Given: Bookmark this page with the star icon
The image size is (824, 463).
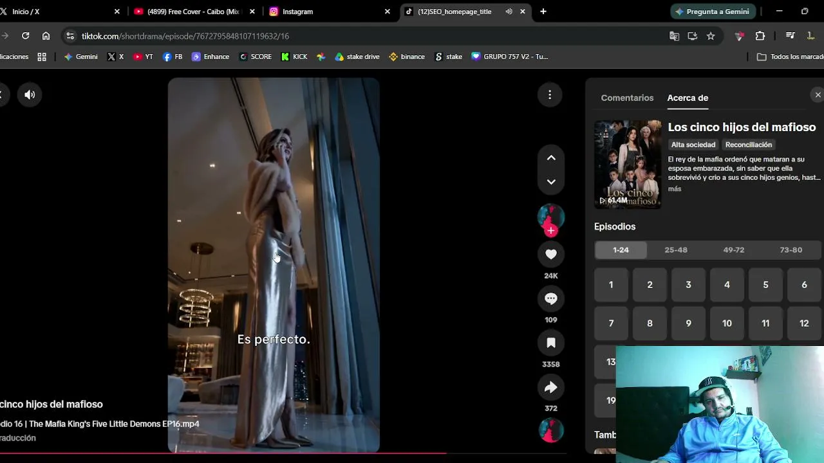Looking at the screenshot, I should [x=711, y=36].
